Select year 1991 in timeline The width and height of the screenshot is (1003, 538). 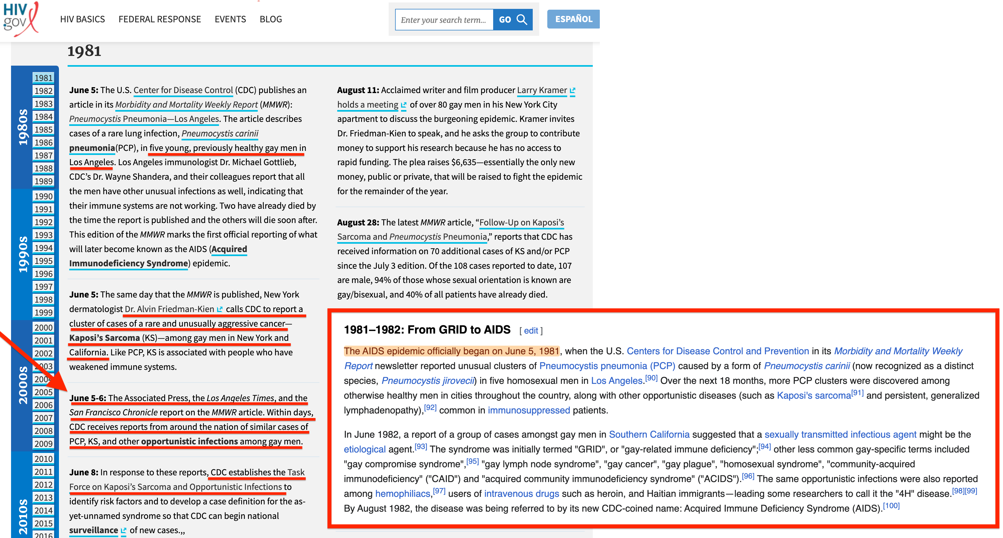[43, 209]
